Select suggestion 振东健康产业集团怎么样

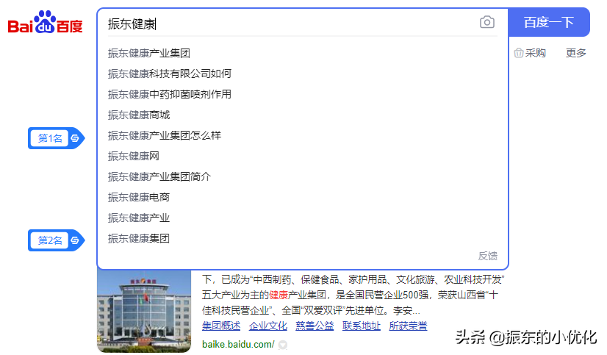165,135
